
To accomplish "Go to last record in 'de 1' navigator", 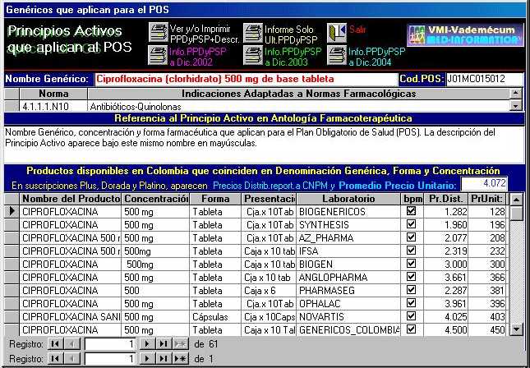I will (x=164, y=358).
